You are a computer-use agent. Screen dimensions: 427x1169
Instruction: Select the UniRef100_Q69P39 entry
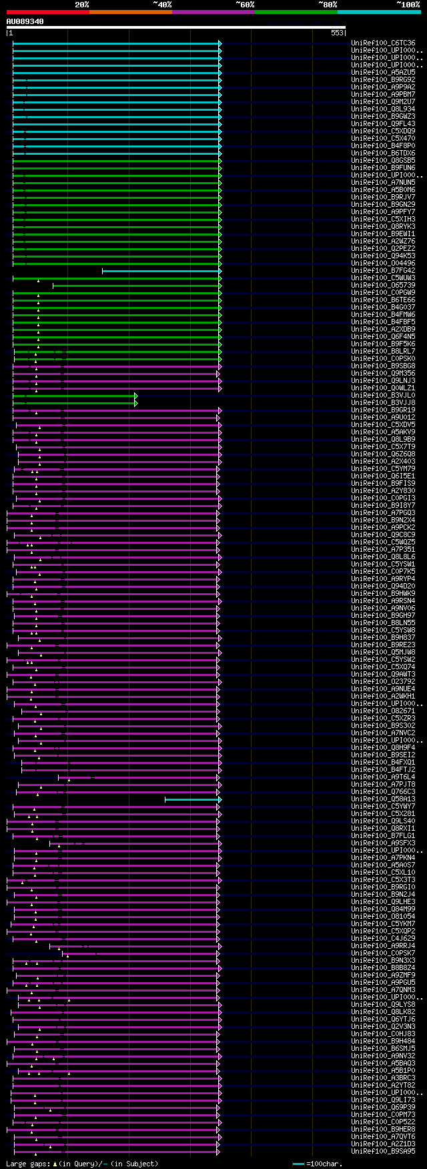[x=383, y=1108]
